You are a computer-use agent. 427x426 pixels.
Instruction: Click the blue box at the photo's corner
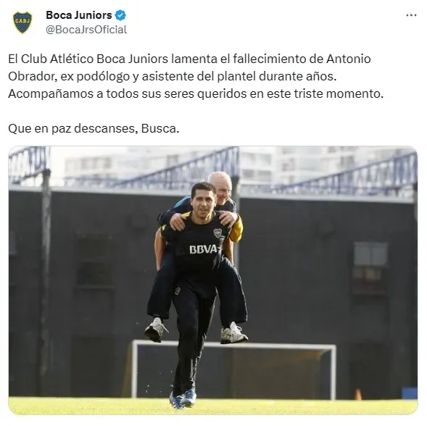point(410,393)
